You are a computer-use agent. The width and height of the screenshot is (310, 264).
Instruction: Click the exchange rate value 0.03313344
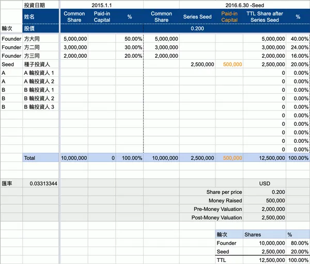tap(40, 184)
